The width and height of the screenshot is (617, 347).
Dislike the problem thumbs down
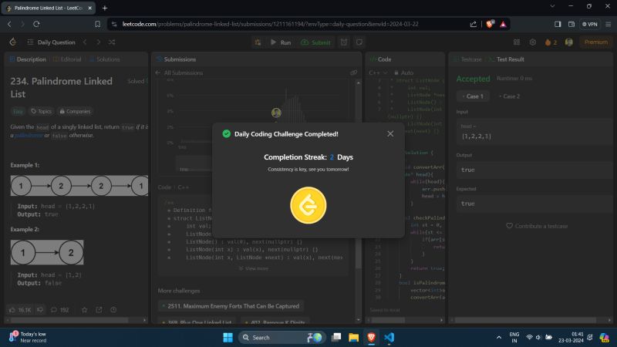pyautogui.click(x=40, y=310)
